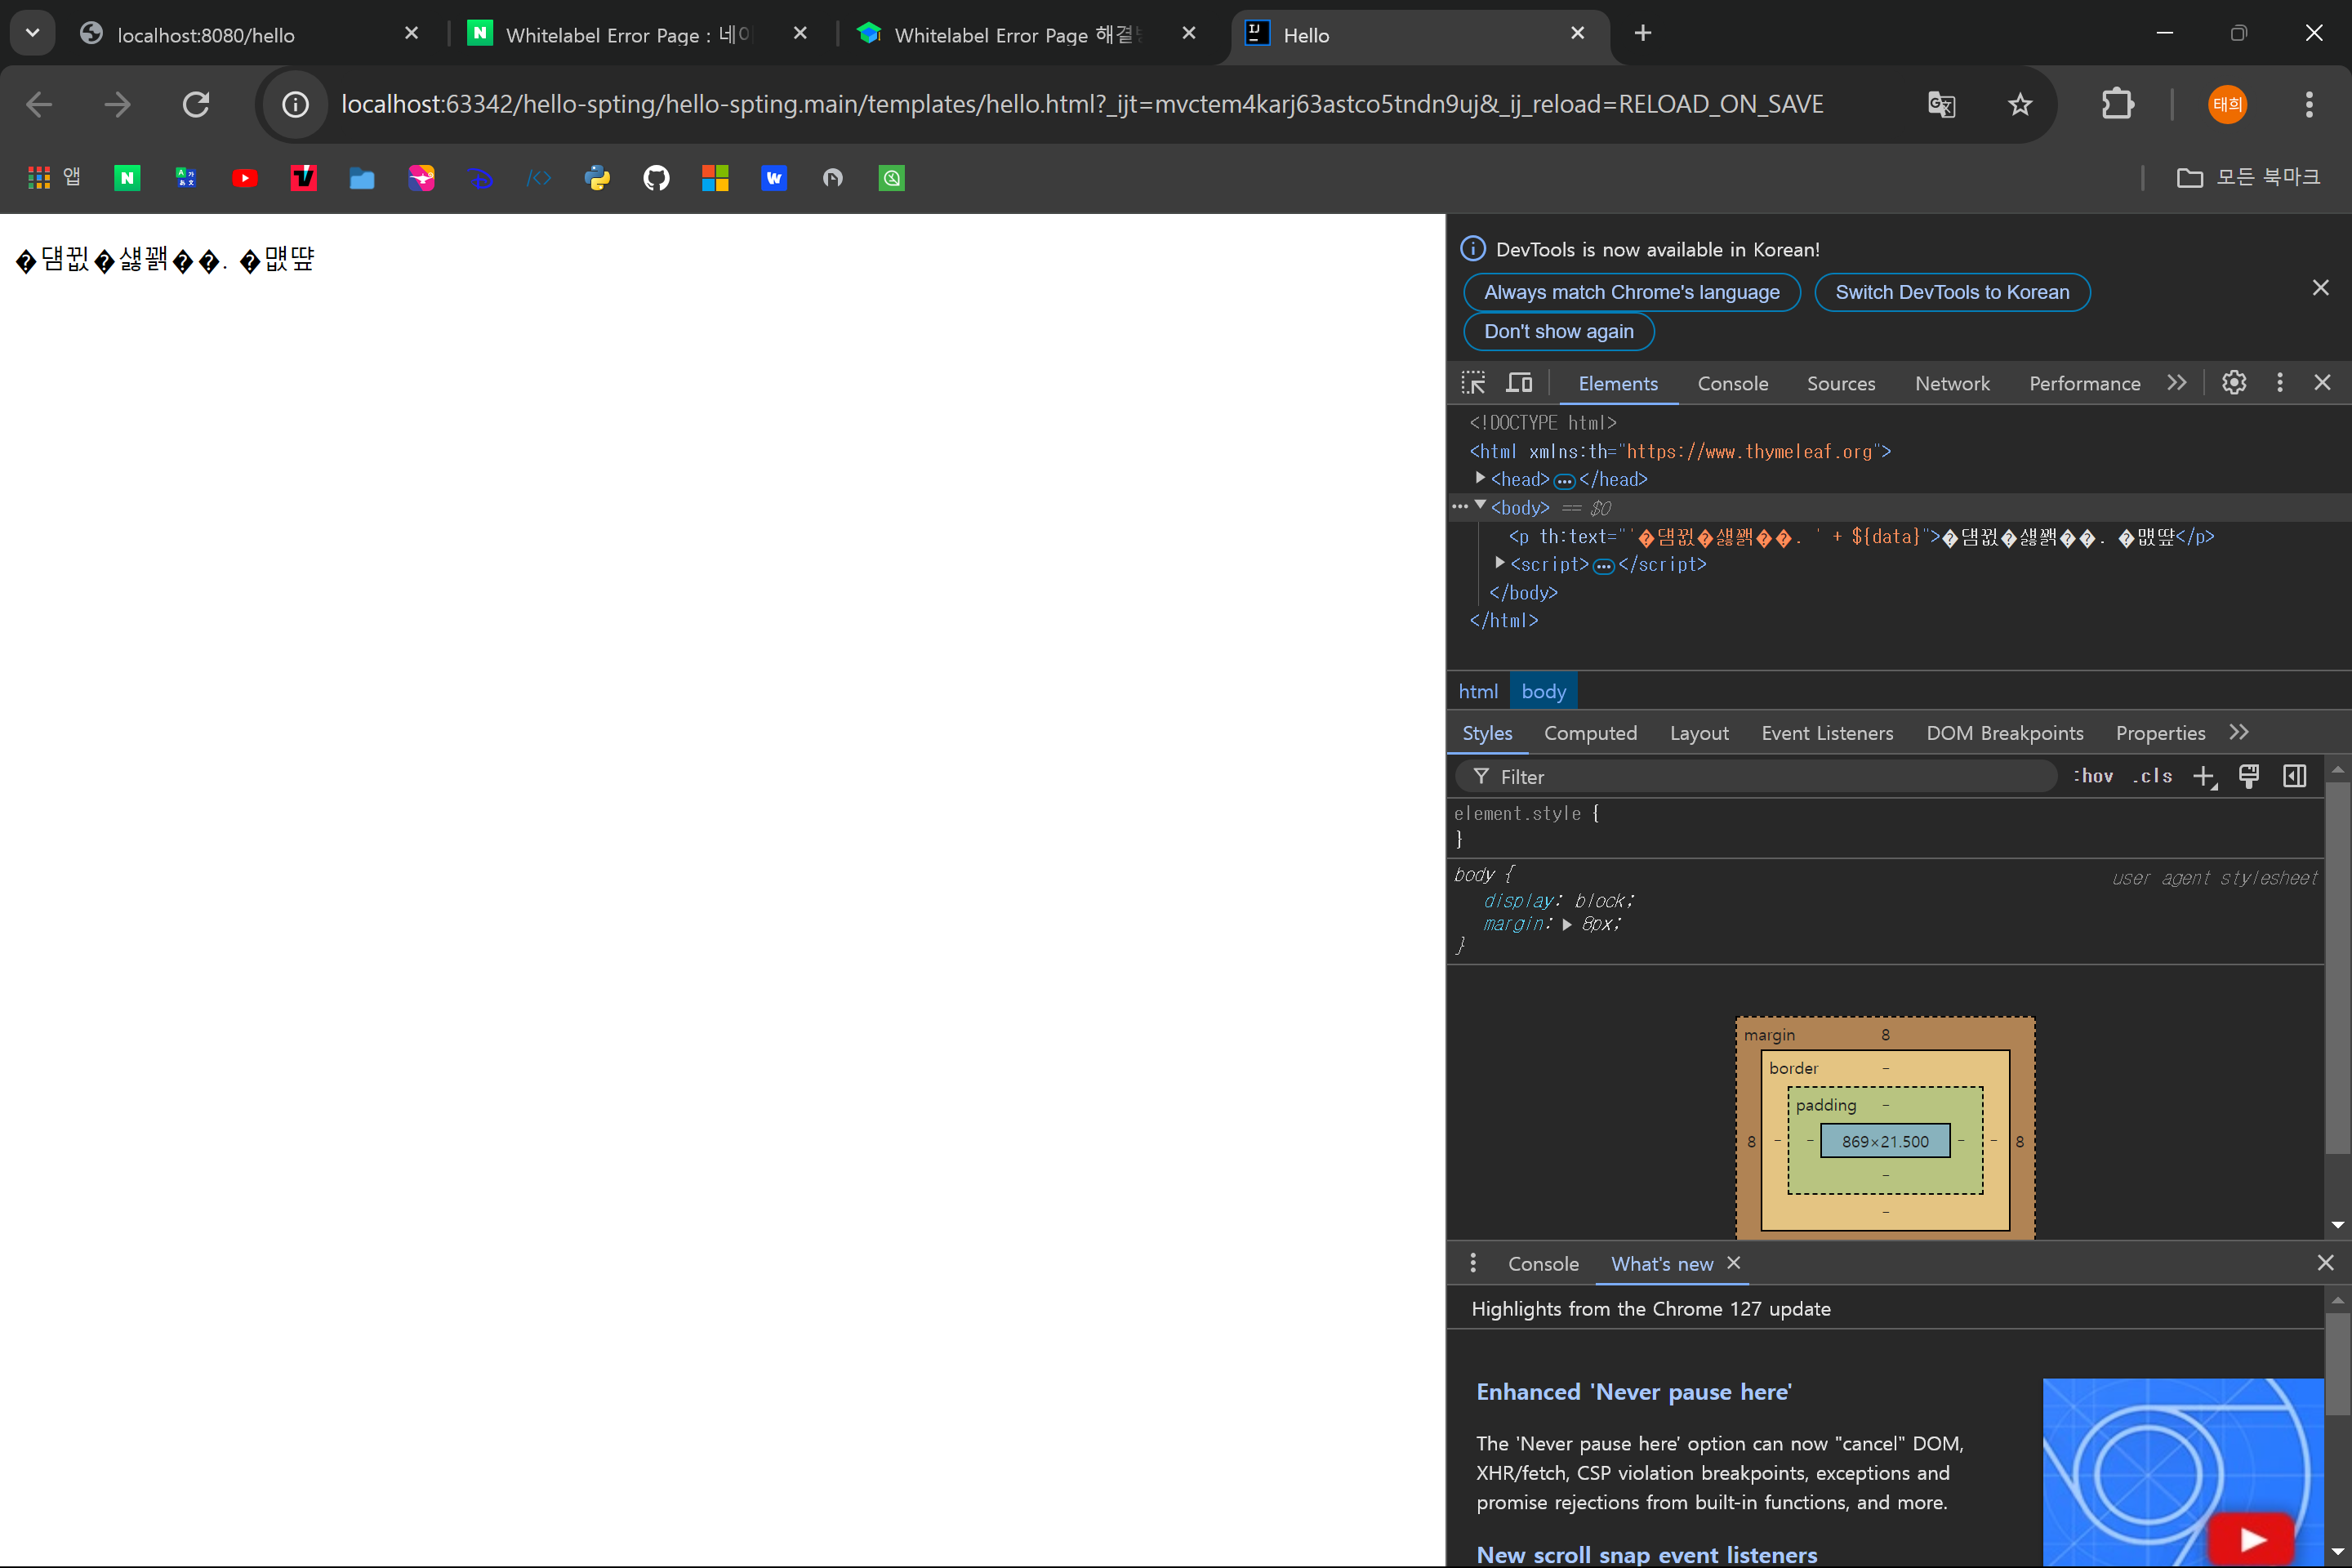The width and height of the screenshot is (2352, 1568).
Task: Open Chrome's three-dot menu
Action: tap(2309, 104)
